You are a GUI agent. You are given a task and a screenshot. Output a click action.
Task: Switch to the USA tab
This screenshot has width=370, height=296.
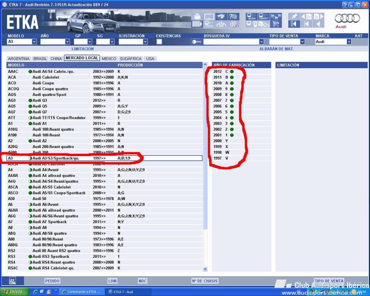150,59
